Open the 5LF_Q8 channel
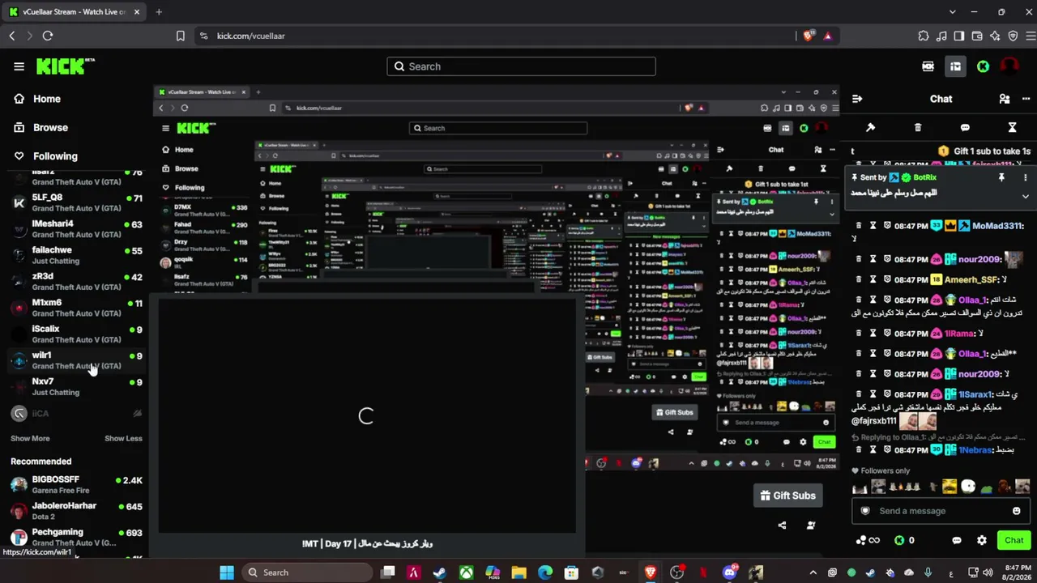The height and width of the screenshot is (583, 1037). pyautogui.click(x=76, y=202)
